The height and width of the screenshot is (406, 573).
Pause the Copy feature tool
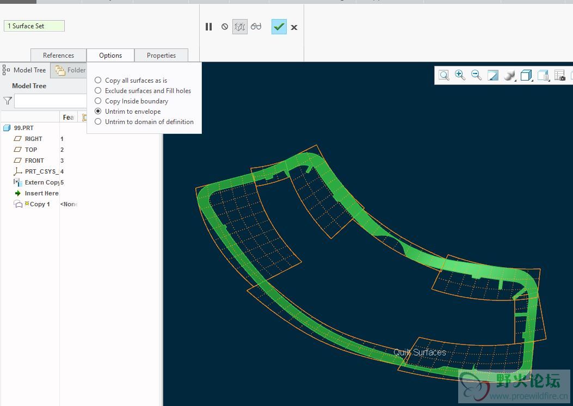[x=208, y=27]
